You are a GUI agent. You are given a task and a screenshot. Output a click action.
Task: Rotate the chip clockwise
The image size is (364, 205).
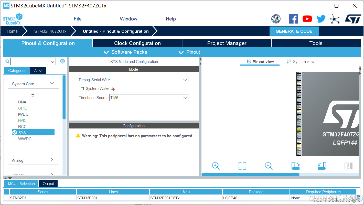[295, 166]
